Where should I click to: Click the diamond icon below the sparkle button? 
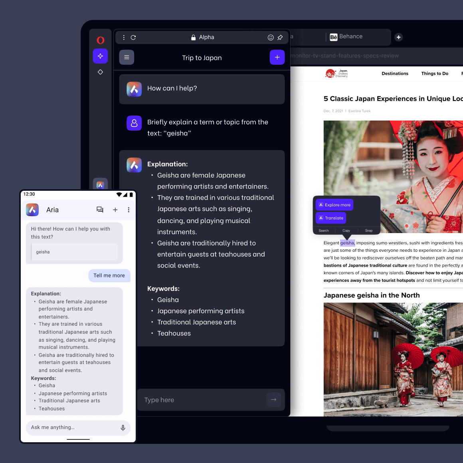(101, 72)
